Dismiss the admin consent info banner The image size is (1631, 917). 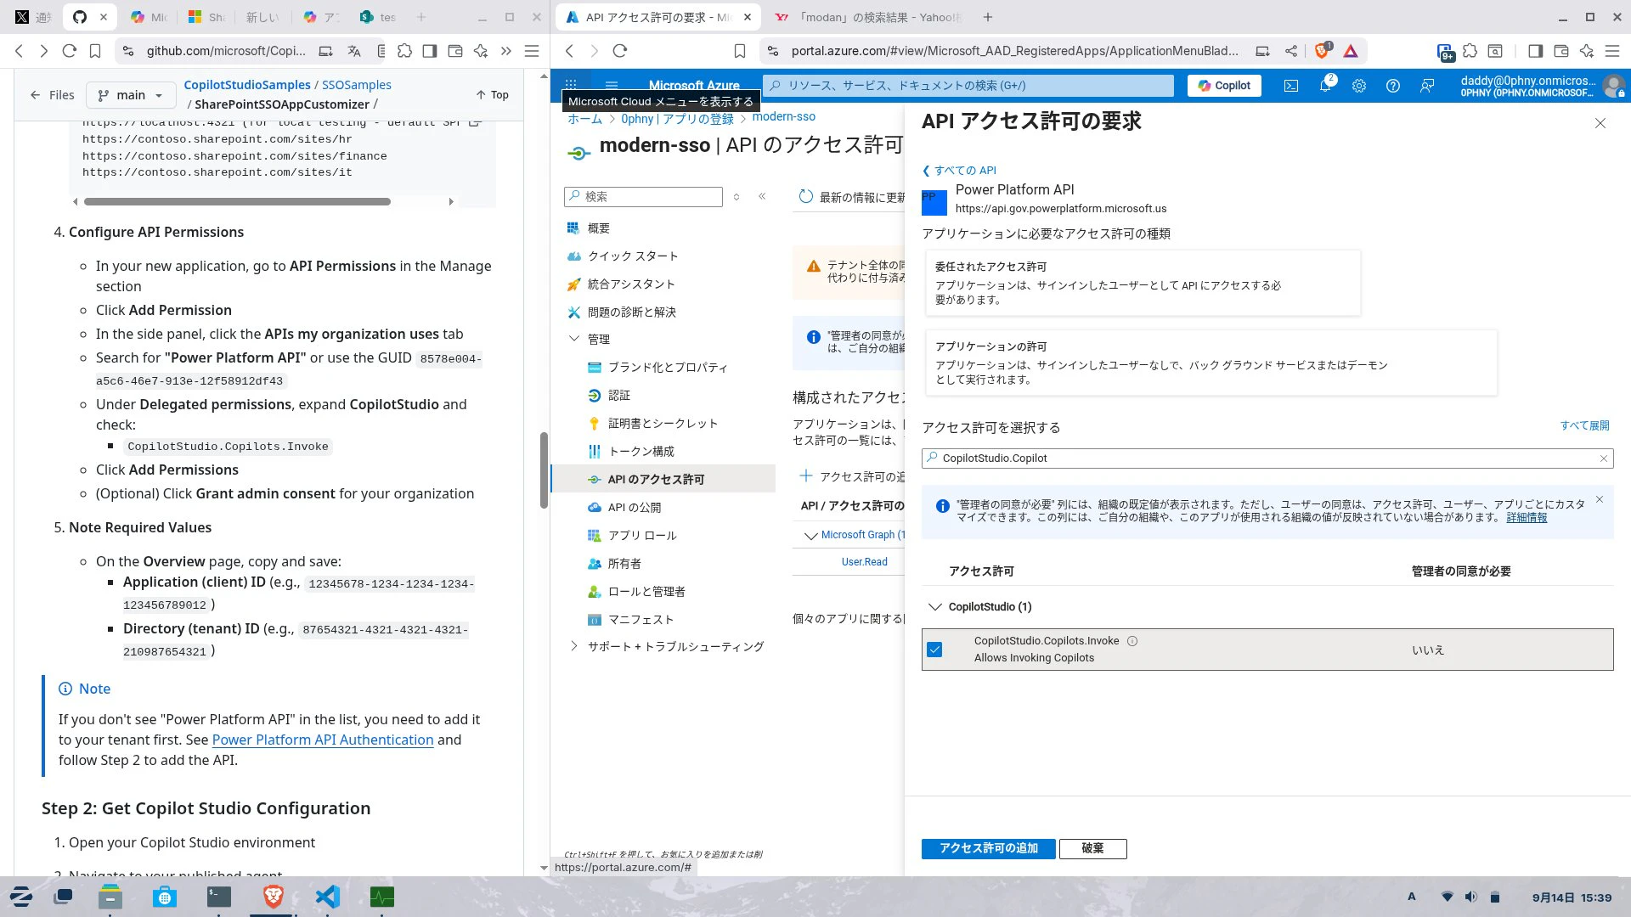click(x=1600, y=500)
